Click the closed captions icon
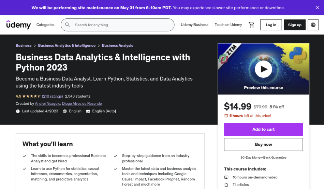Image resolution: width=324 pixels, height=189 pixels. tap(88, 111)
